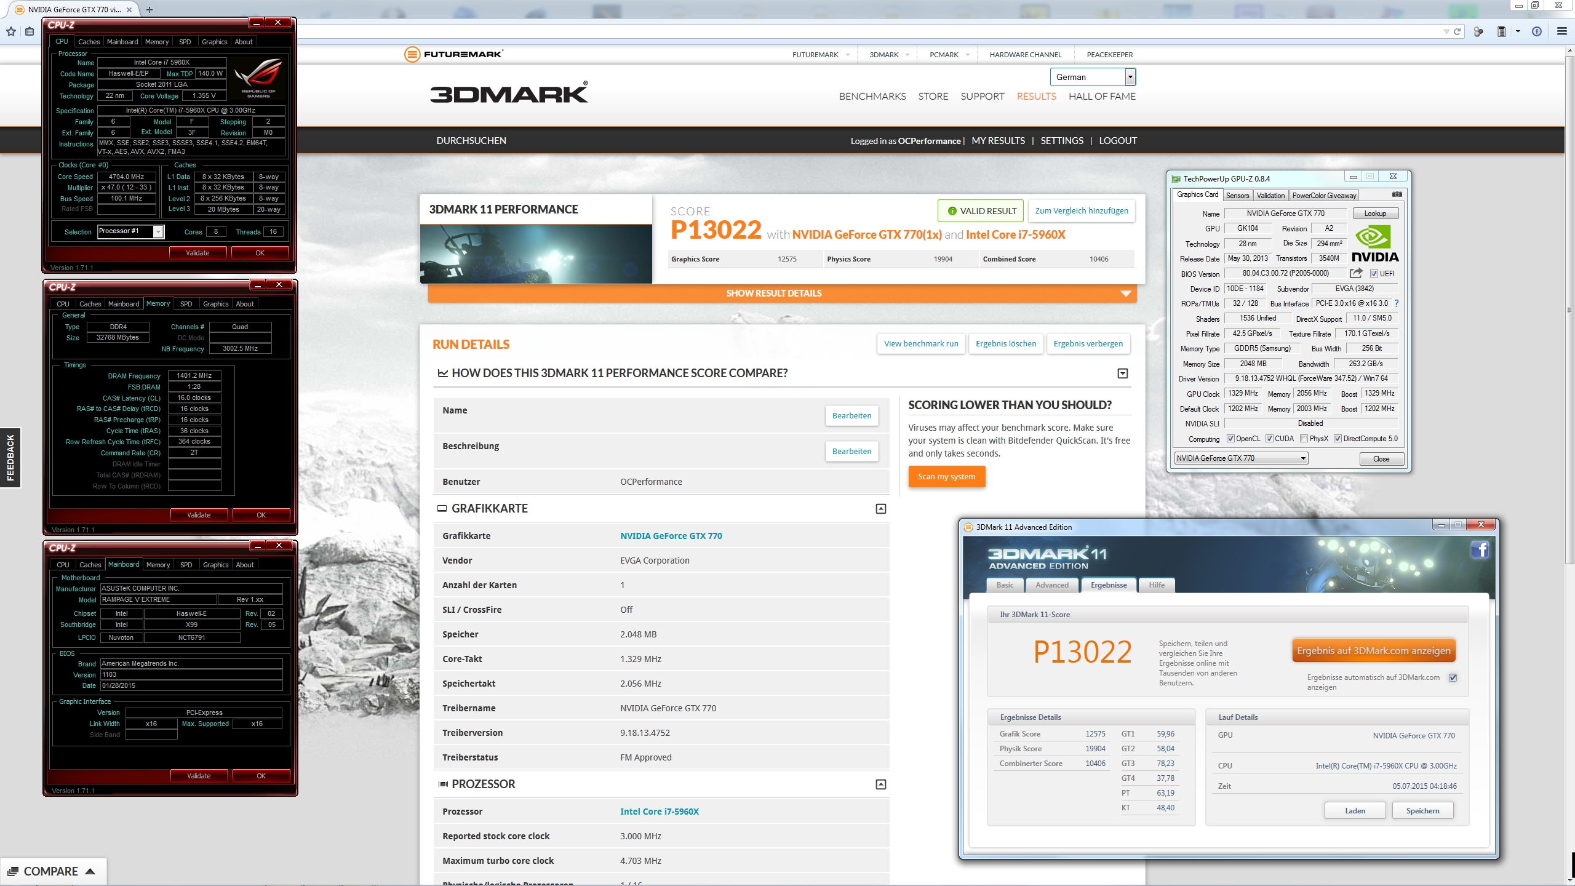Toggle the OpenCL checkbox

(x=1230, y=439)
